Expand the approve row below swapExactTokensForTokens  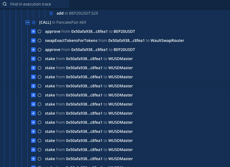[x=33, y=50]
